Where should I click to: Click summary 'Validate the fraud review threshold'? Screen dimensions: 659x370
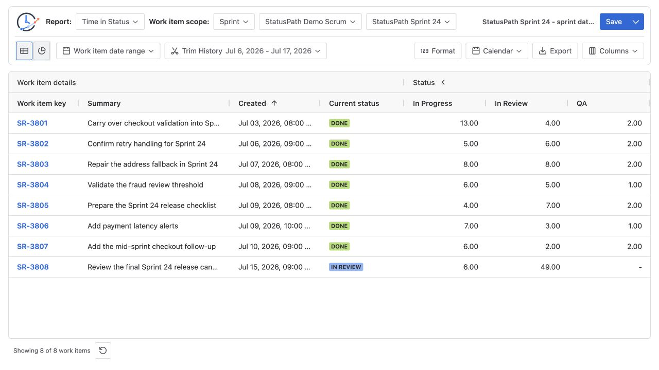(x=145, y=185)
